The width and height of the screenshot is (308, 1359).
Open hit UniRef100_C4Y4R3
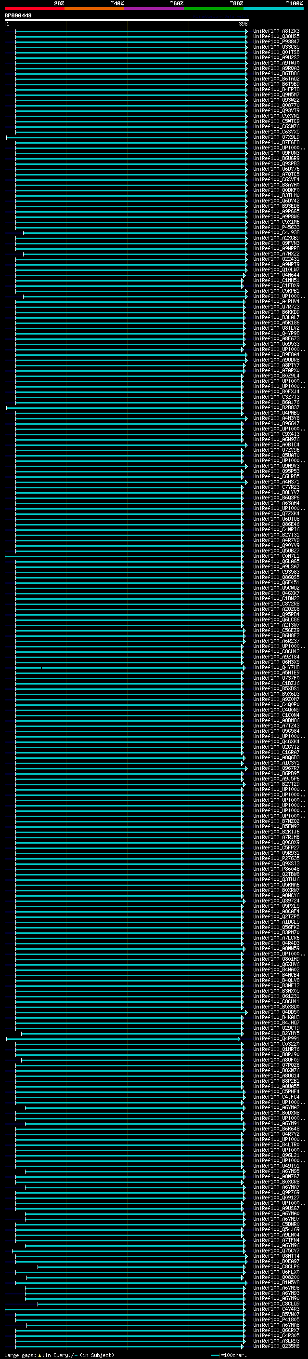(276, 1309)
